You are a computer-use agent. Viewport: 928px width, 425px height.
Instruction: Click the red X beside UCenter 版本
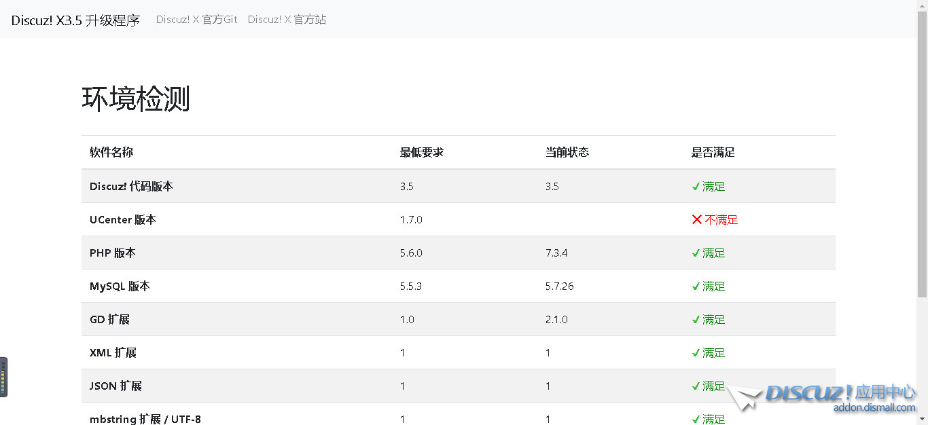[x=696, y=219]
